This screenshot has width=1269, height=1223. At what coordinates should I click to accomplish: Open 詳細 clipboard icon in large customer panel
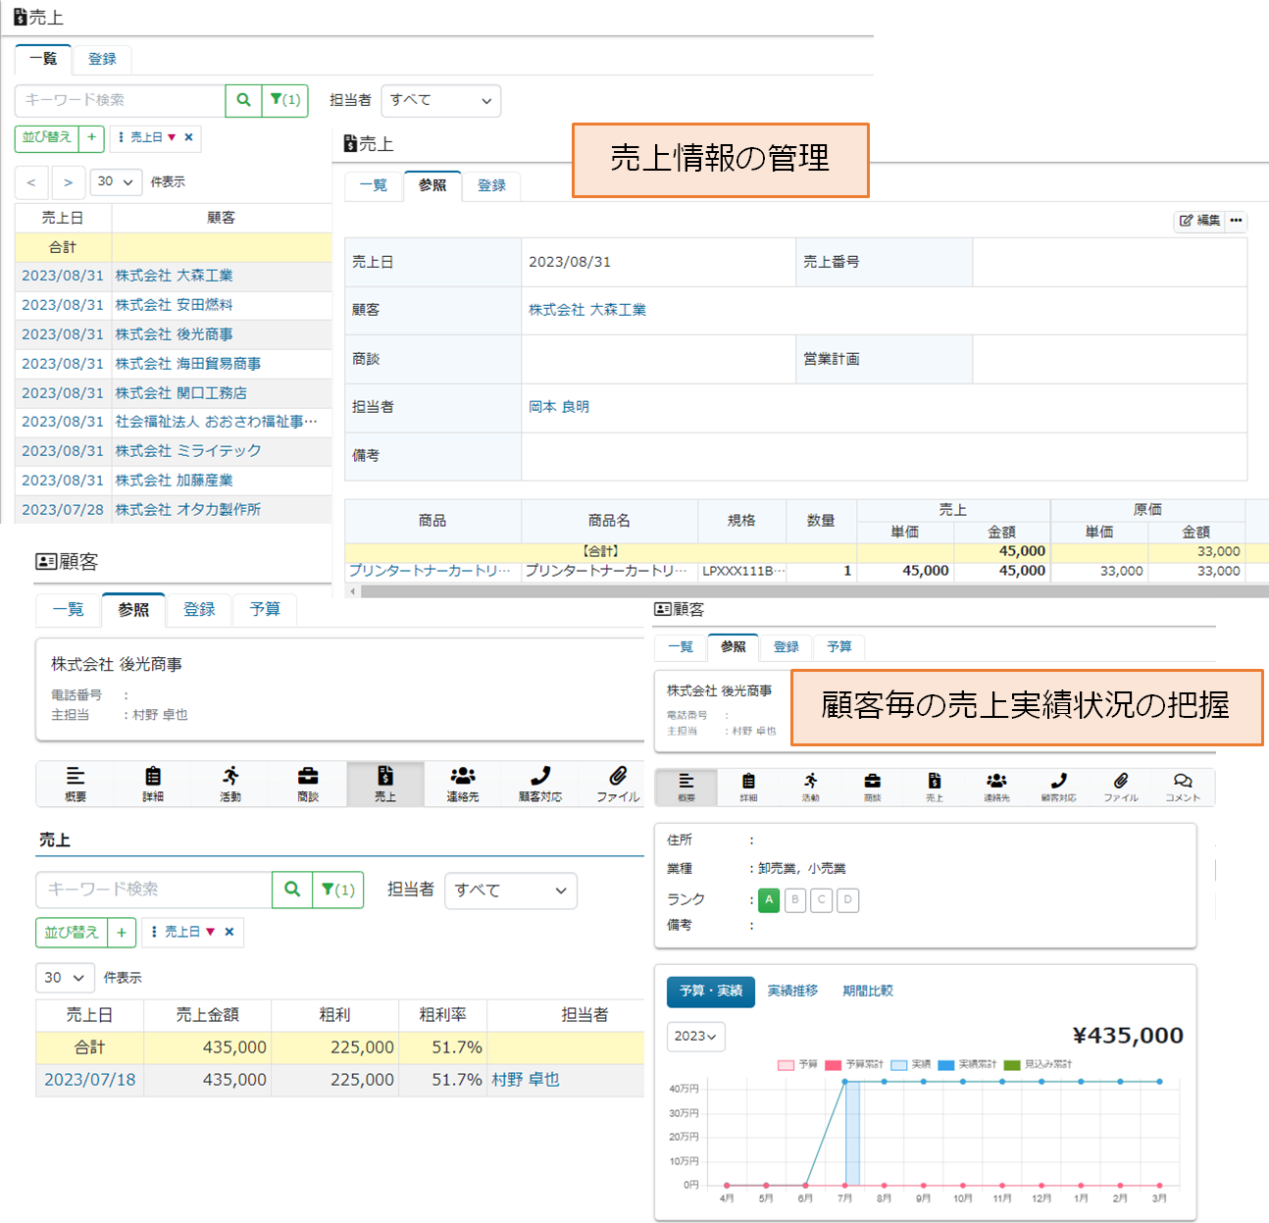click(153, 784)
